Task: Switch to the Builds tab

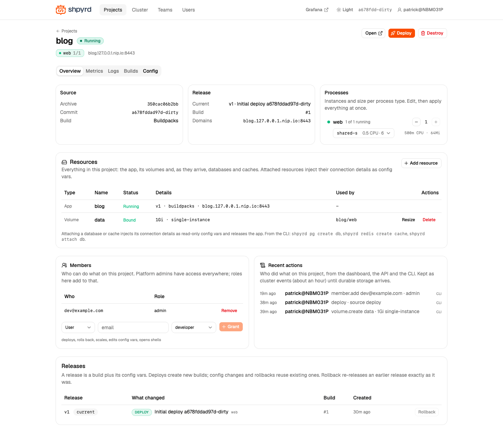Action: pos(131,71)
